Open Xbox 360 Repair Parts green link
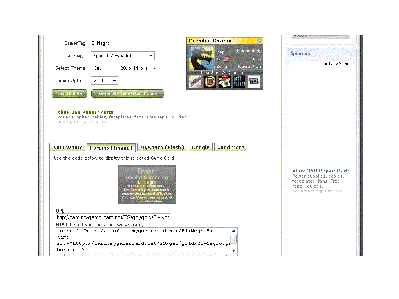The width and height of the screenshot is (399, 299). [85, 112]
